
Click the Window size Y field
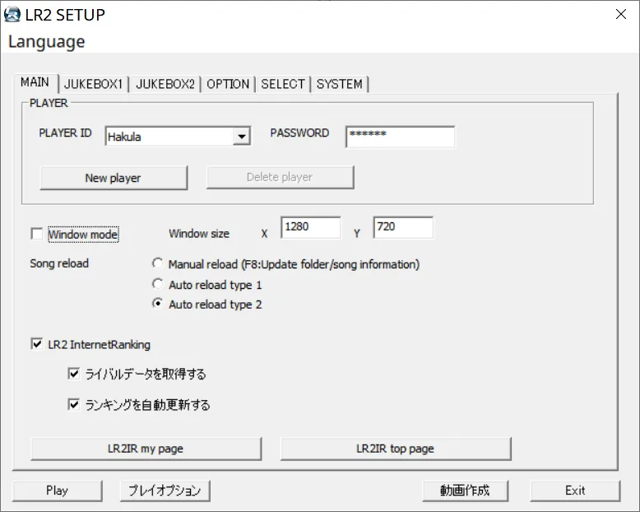pyautogui.click(x=403, y=227)
